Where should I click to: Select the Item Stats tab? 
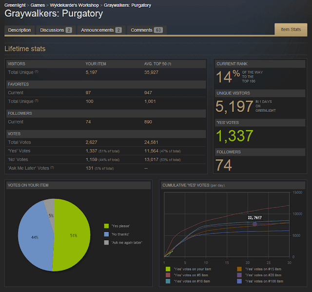(291, 29)
